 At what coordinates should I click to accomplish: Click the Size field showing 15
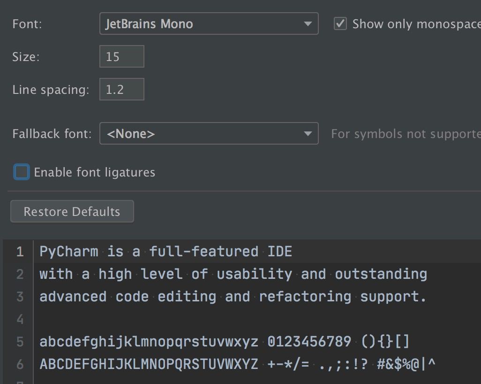pos(122,56)
